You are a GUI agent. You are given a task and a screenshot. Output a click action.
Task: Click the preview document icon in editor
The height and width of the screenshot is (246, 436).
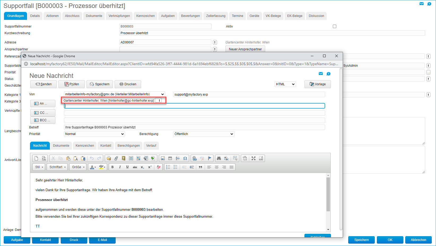pyautogui.click(x=44, y=158)
